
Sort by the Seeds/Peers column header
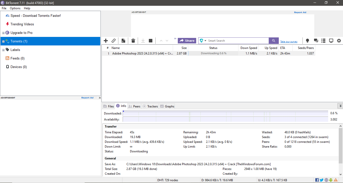tap(304, 48)
